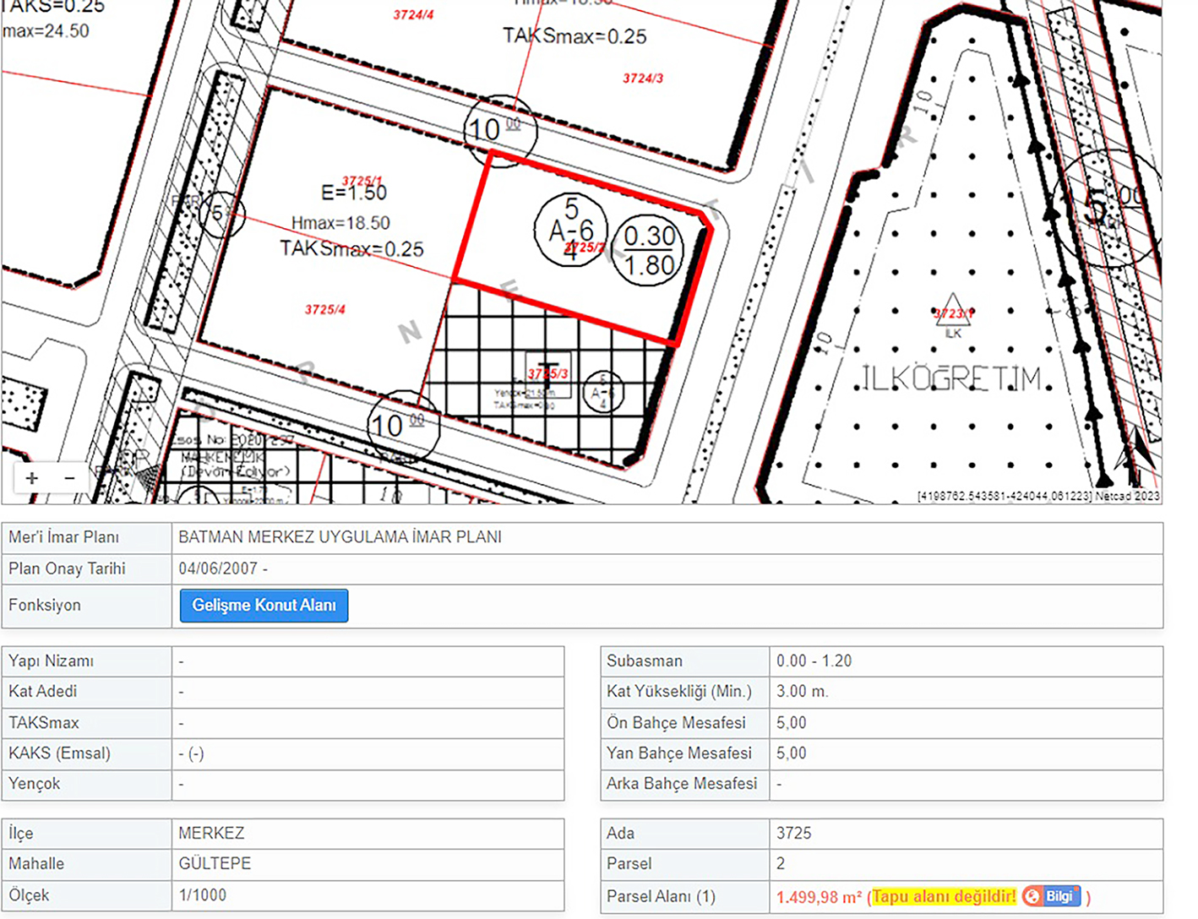Click the E=1.50 label on the map
The width and height of the screenshot is (1198, 919).
coord(354,193)
